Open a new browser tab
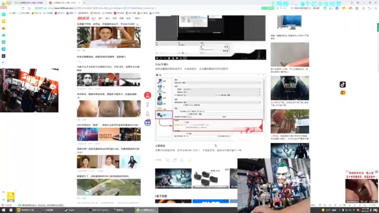Image resolution: width=379 pixels, height=213 pixels. 84,3
